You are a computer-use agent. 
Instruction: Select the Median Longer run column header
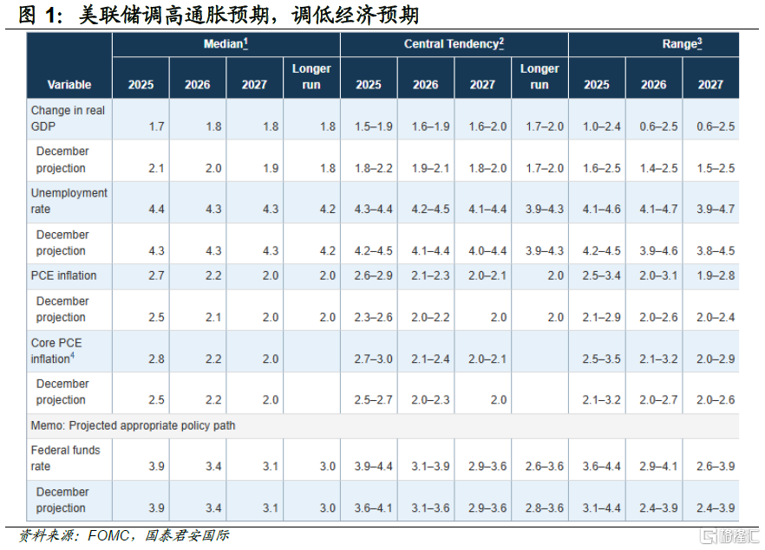[x=311, y=76]
